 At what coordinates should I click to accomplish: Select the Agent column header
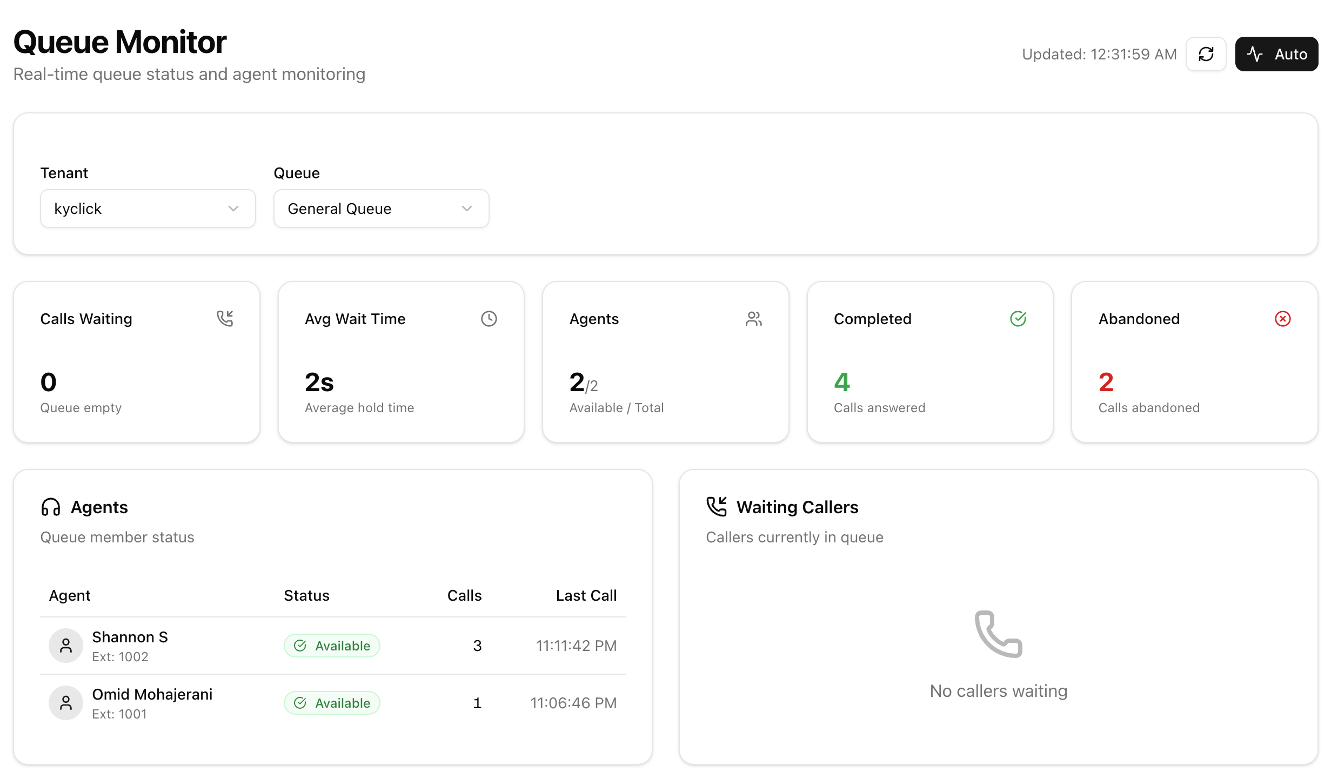tap(70, 595)
